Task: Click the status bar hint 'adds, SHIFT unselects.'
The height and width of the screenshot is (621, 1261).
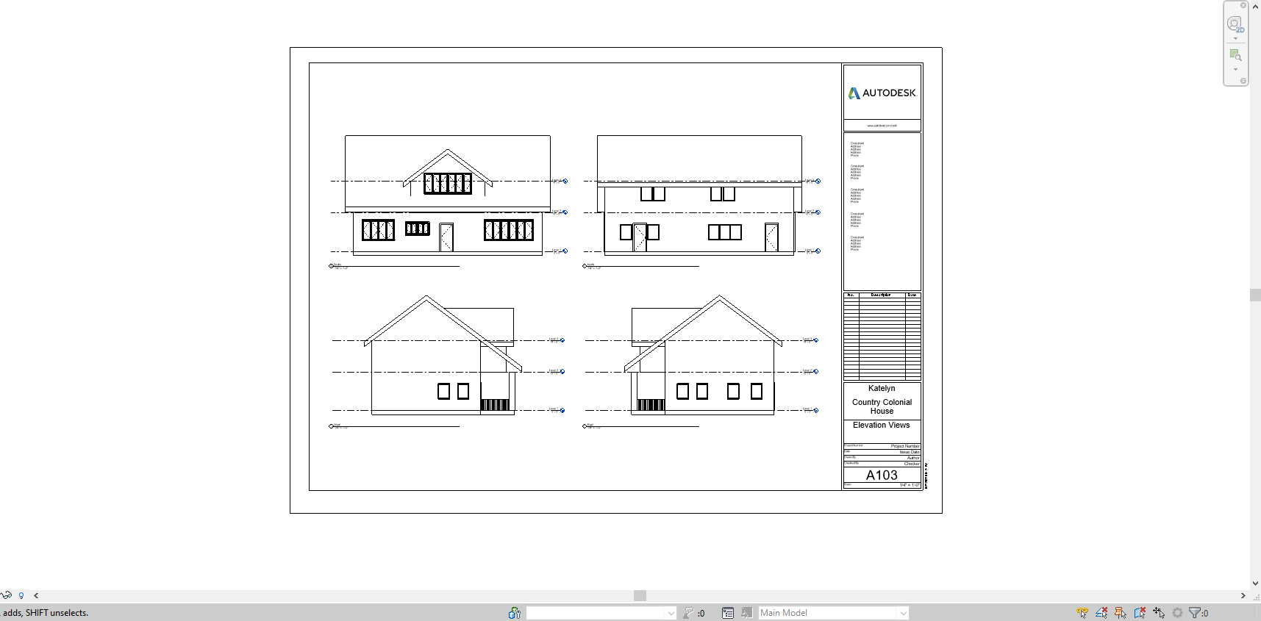Action: click(x=46, y=613)
